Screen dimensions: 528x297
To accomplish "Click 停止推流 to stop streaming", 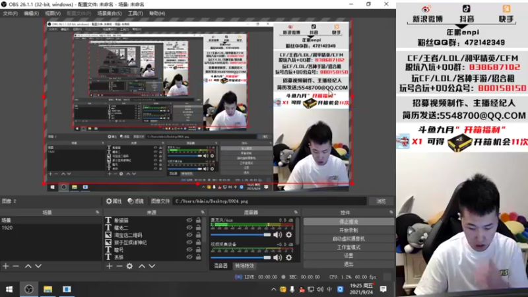I will tap(348, 222).
